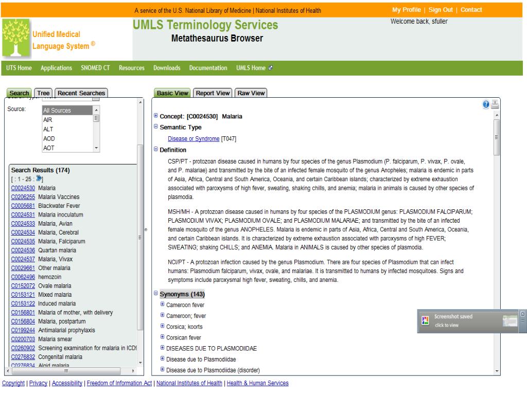
Task: Click Contact link
Action: [471, 10]
